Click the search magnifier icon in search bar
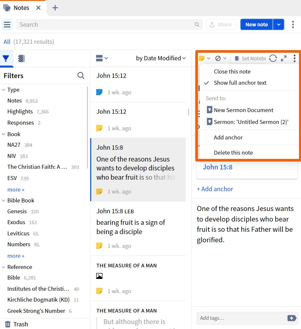Image resolution: width=301 pixels, height=329 pixels. [197, 24]
